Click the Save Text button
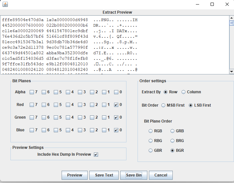 [x=104, y=175]
